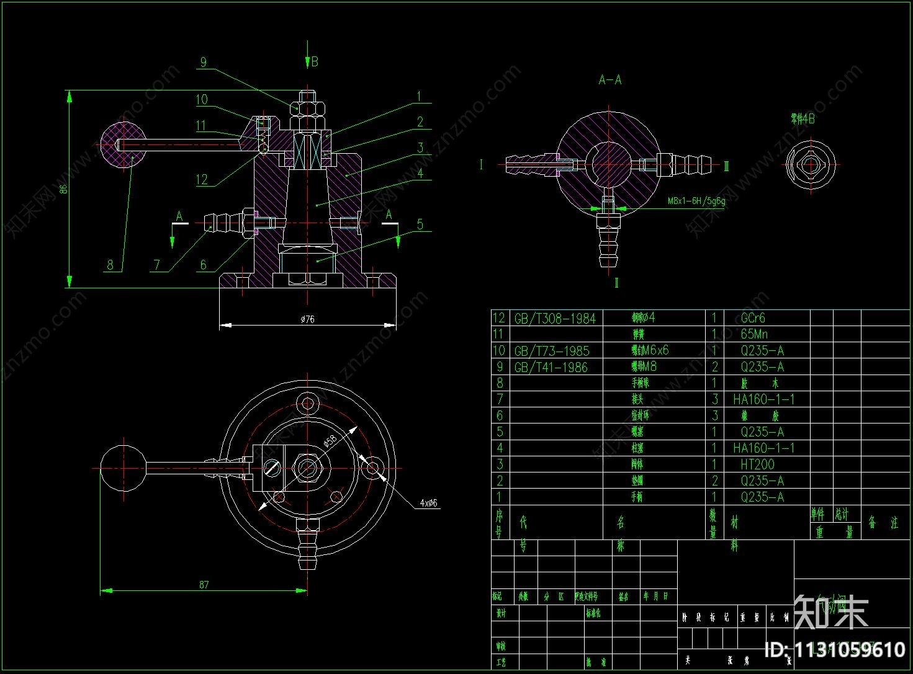Click the 螺母M8 part name cell
913x674 pixels.
(x=644, y=366)
